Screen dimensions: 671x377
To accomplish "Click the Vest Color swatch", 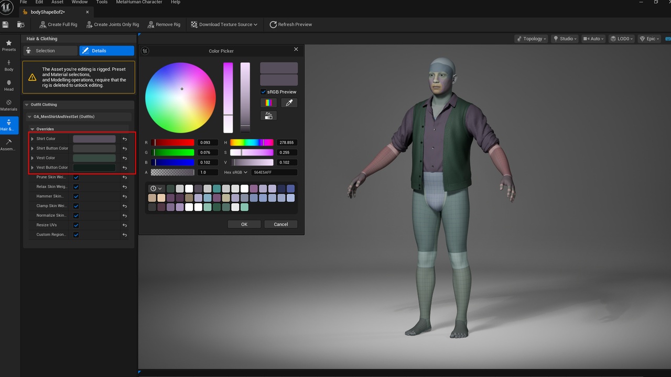I will [94, 158].
